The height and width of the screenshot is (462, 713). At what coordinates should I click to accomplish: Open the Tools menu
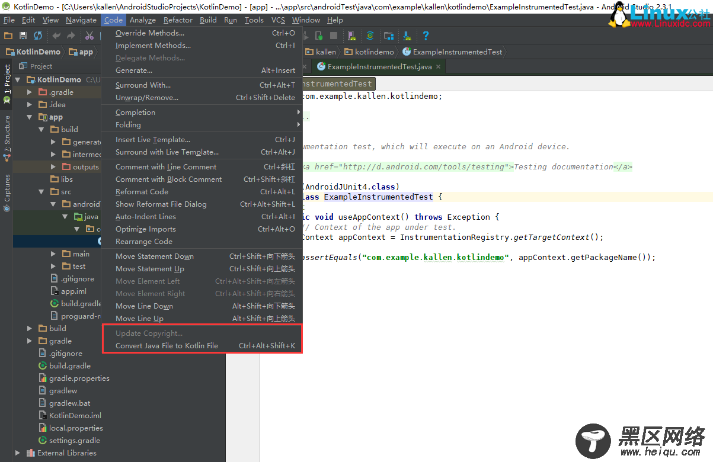[x=254, y=20]
